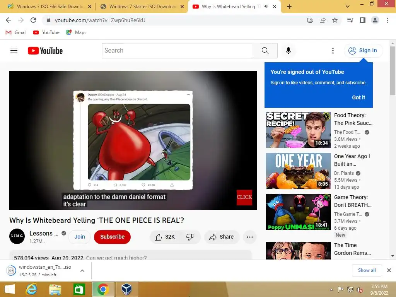396x297 pixels.
Task: Open the Food Theory Pink Sauce thumbnail
Action: [x=298, y=130]
